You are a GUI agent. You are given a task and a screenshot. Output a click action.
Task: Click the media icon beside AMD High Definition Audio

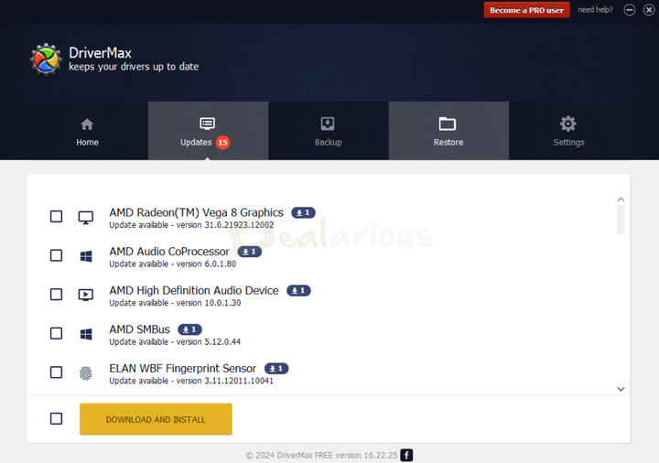click(86, 295)
